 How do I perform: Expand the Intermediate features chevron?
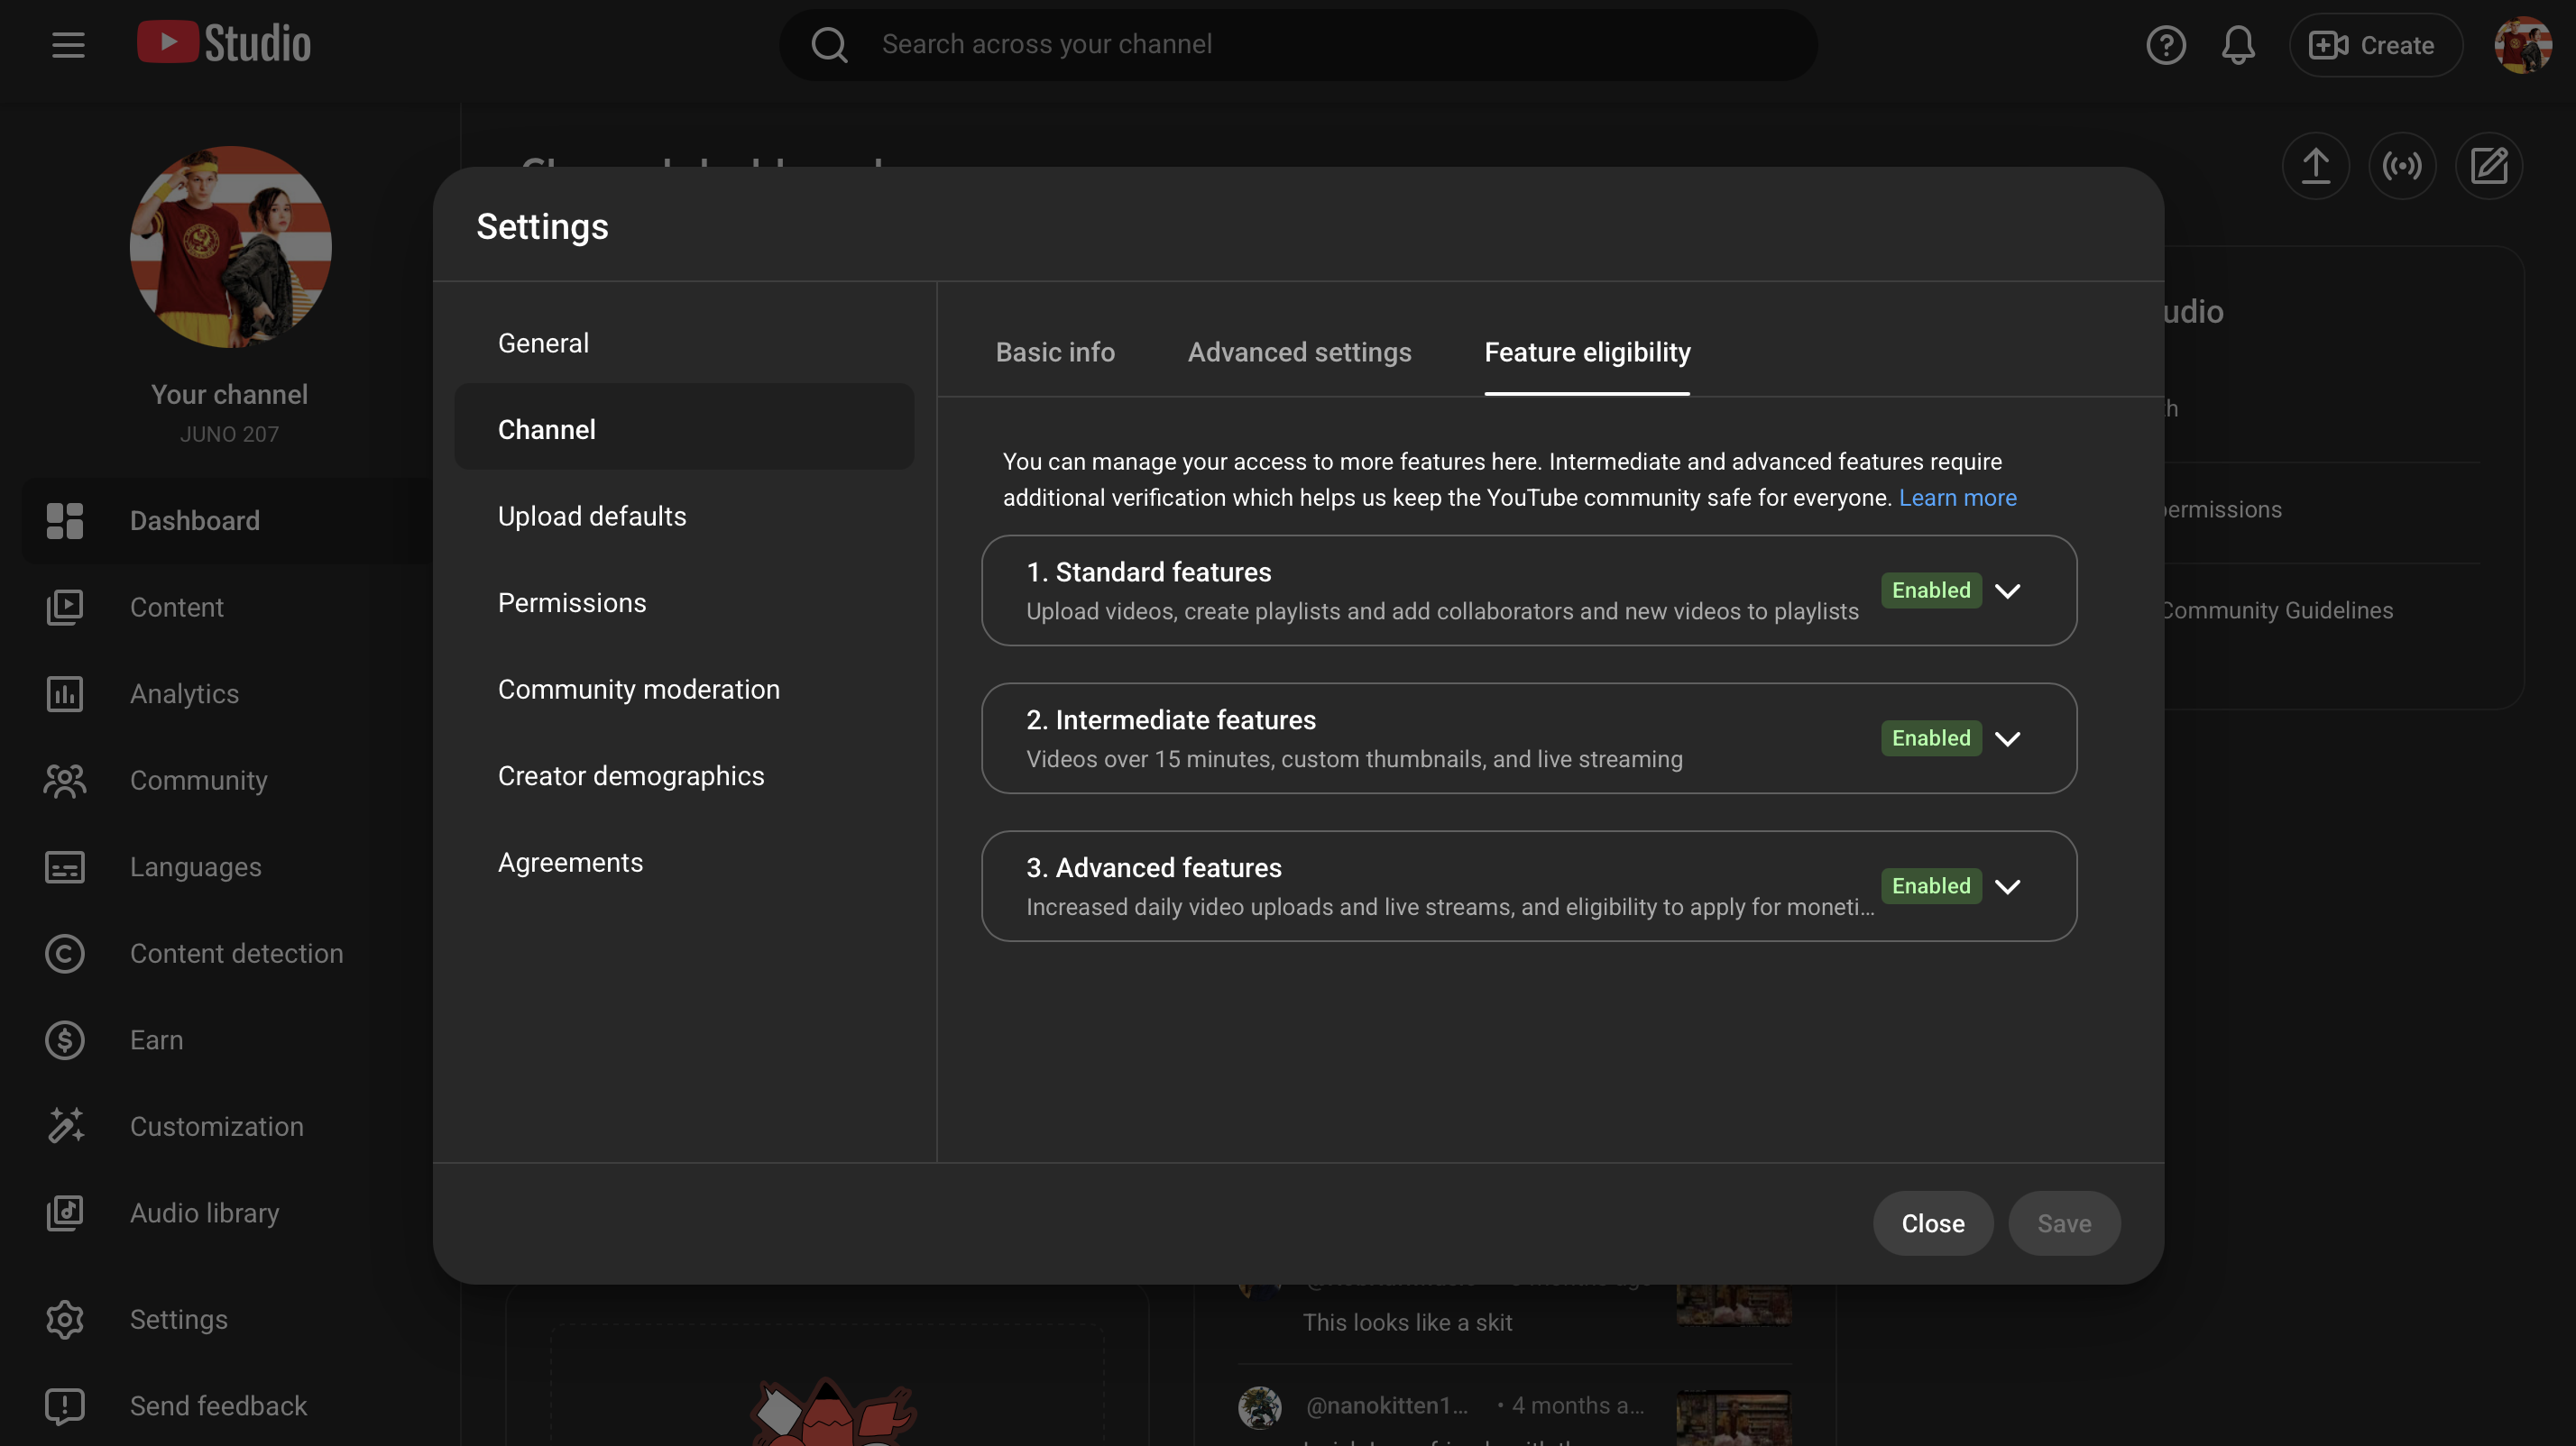(x=2007, y=738)
